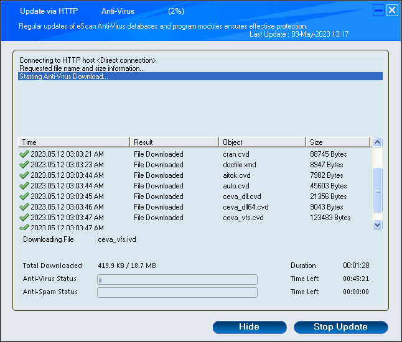Select the aitok.cvd object cell
Screen dimensions: 402x342
236,175
